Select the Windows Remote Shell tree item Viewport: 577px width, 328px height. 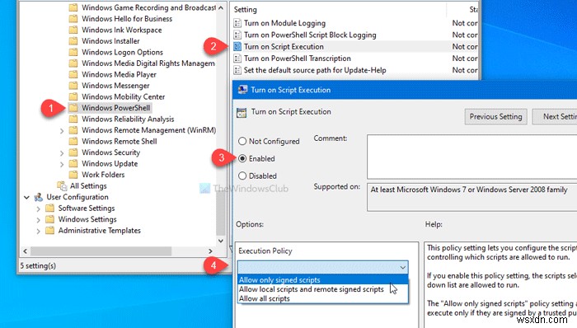[120, 141]
